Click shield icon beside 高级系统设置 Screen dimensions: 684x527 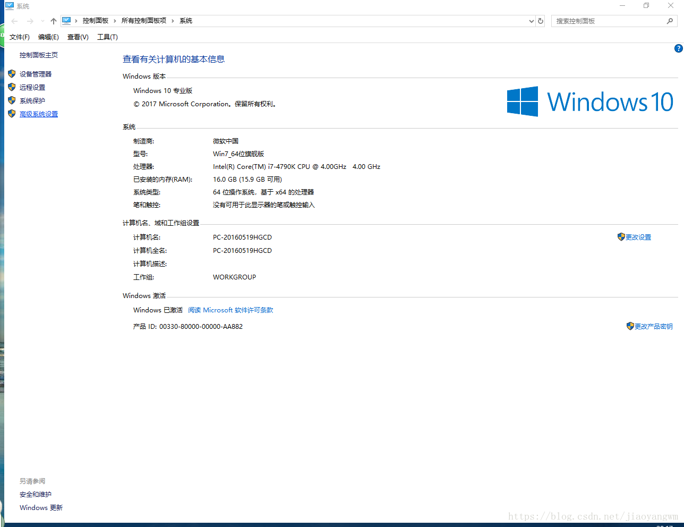12,114
